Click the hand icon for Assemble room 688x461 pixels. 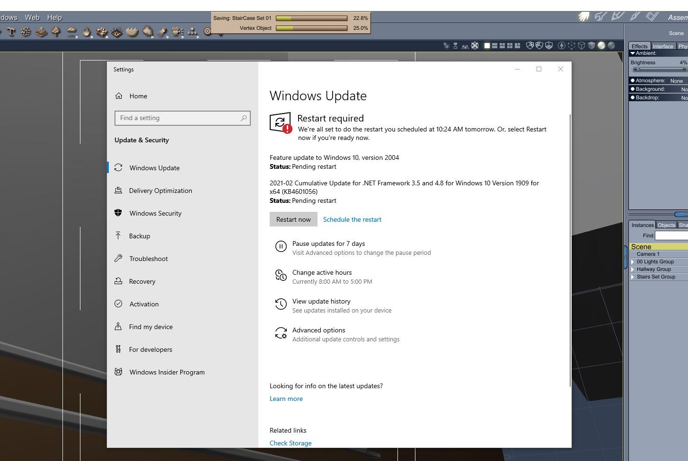click(x=583, y=17)
